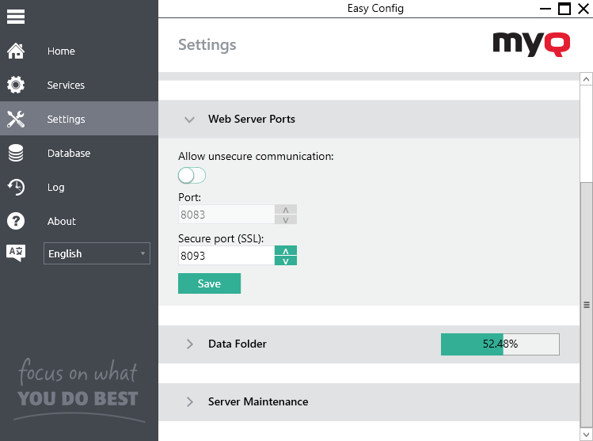
Task: Click the Database stack icon
Action: [16, 154]
